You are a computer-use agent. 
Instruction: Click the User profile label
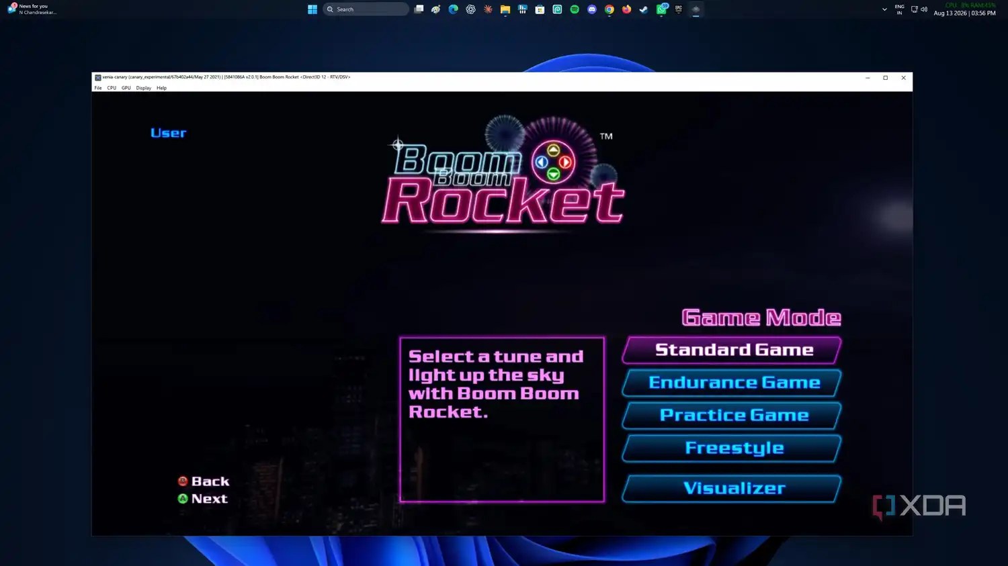169,133
